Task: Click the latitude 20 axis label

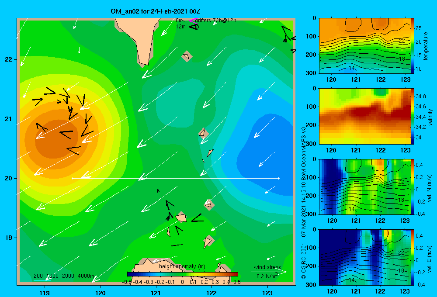Action: 8,178
